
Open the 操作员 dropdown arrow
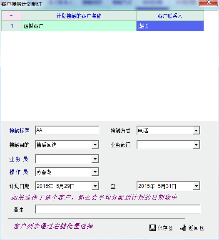pyautogui.click(x=95, y=172)
